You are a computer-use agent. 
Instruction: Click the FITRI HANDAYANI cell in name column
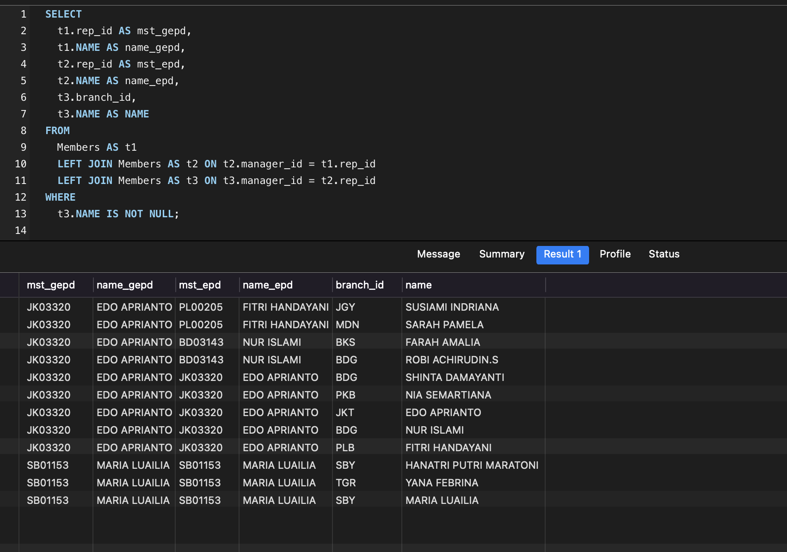point(448,448)
